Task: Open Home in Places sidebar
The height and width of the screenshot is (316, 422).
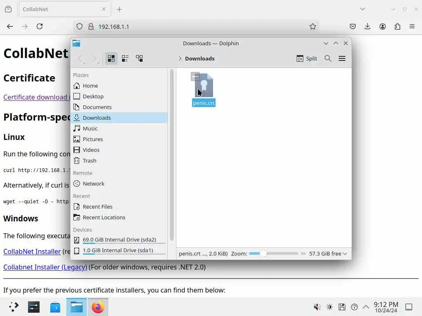Action: pyautogui.click(x=120, y=86)
